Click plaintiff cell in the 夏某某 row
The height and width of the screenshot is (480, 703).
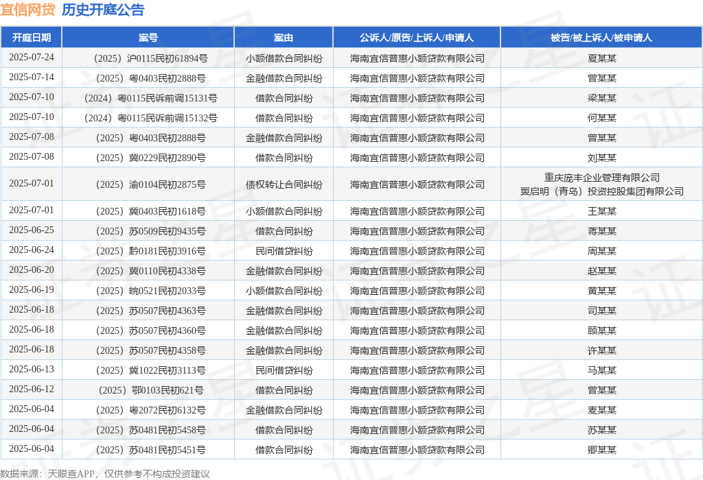tap(417, 58)
